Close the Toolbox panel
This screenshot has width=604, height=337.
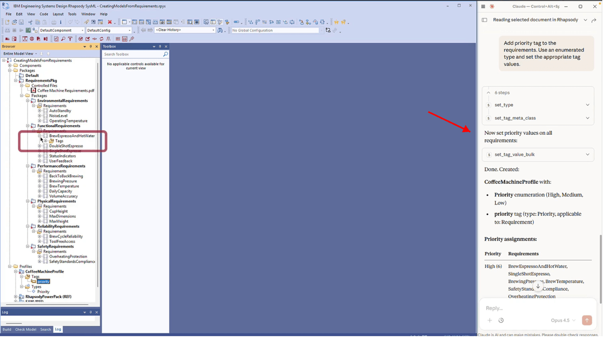[x=166, y=46]
